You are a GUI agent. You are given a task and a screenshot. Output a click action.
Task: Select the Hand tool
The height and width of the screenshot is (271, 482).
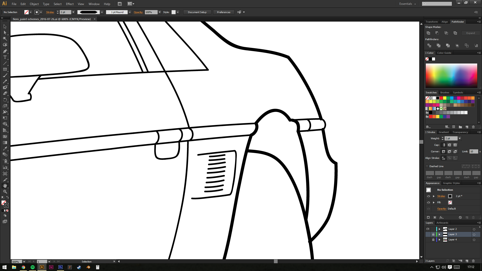5,186
